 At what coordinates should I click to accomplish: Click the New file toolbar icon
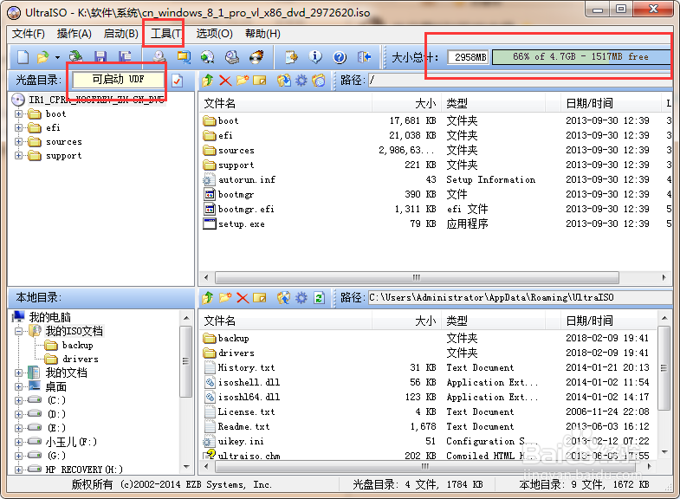click(23, 57)
